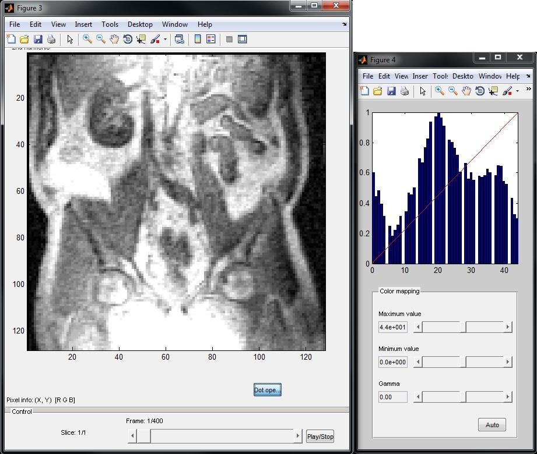Click the Minimum value slider thumb

(463, 362)
